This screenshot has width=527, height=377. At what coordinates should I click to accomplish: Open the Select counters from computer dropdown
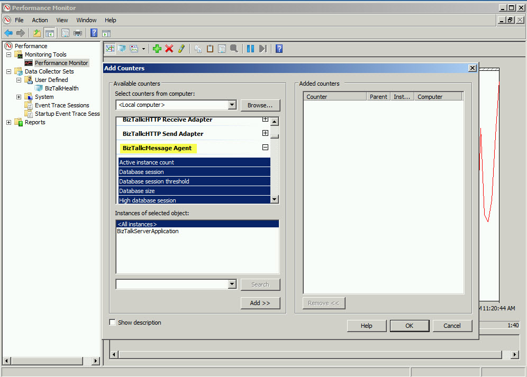232,105
